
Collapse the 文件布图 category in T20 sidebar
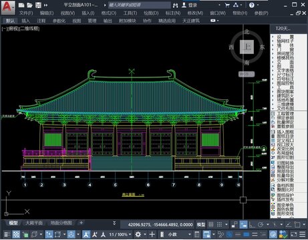pyautogui.click(x=283, y=109)
